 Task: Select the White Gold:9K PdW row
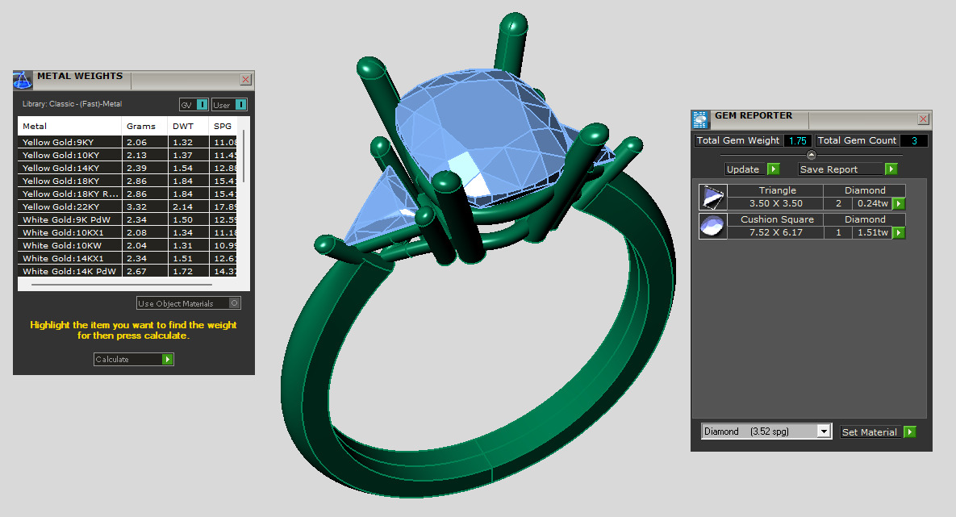[x=127, y=219]
